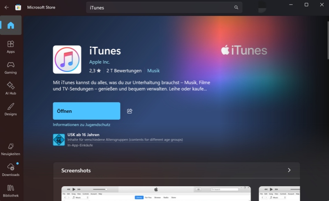Expand the Screenshots section chevron

coord(289,170)
